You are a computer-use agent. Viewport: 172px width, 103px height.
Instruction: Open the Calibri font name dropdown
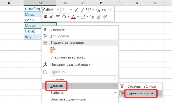pyautogui.click(x=58, y=10)
